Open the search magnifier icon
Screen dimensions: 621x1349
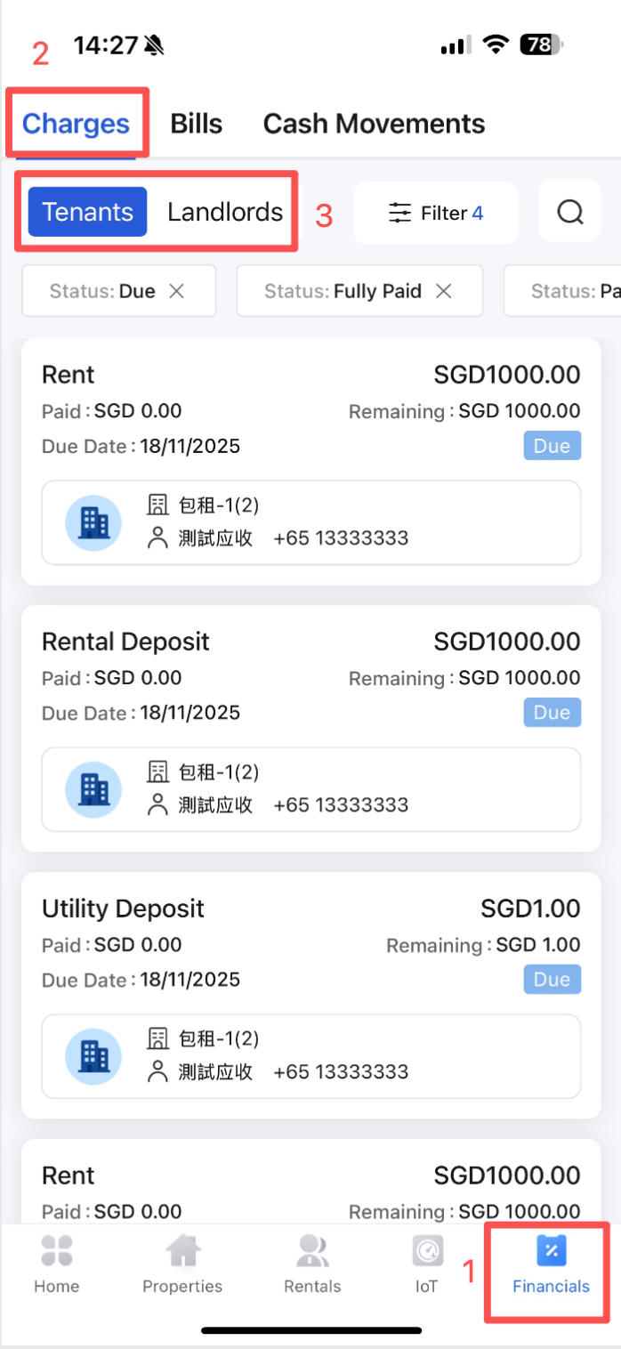pyautogui.click(x=569, y=213)
